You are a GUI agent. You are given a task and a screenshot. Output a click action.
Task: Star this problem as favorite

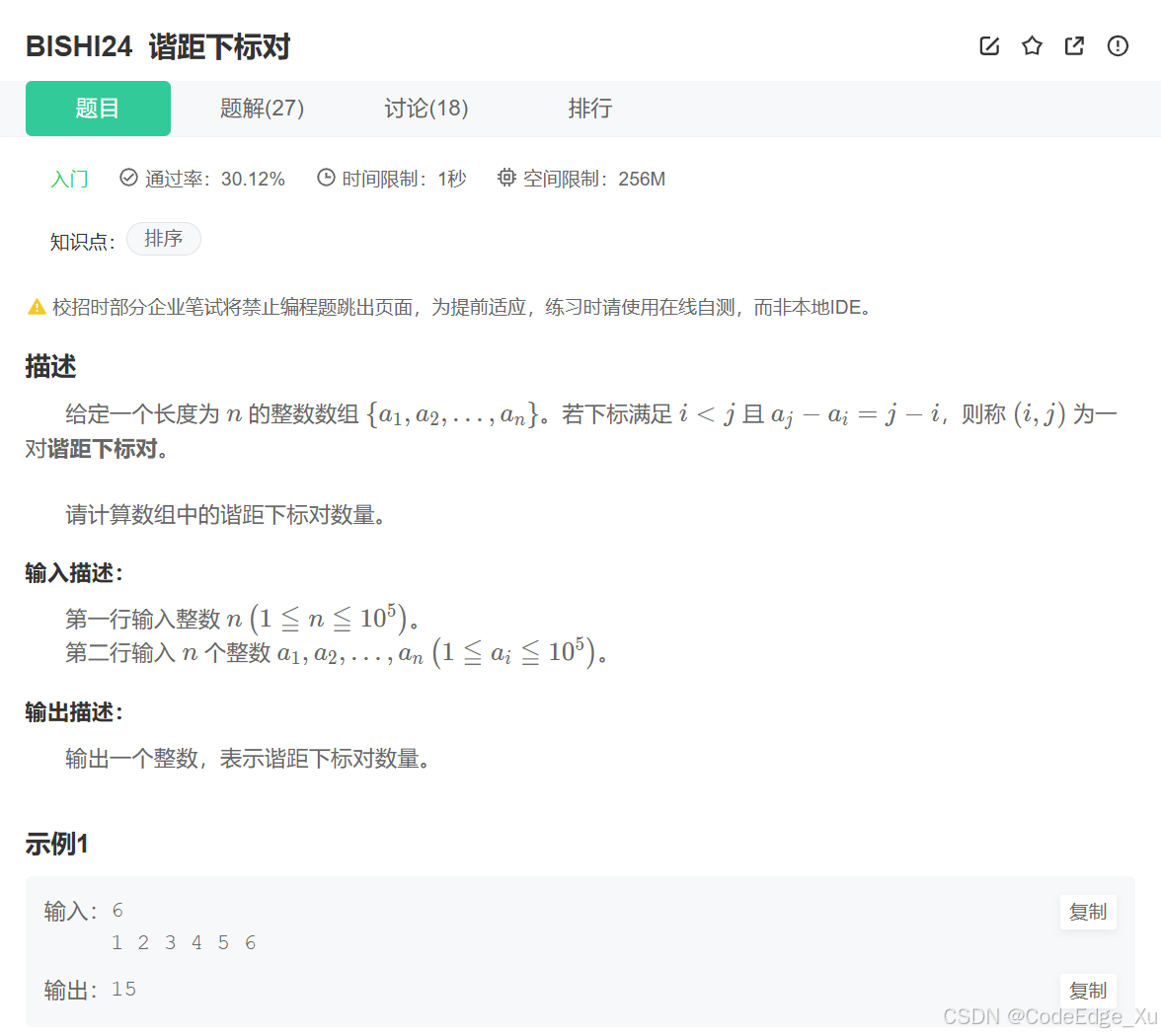pyautogui.click(x=1032, y=45)
